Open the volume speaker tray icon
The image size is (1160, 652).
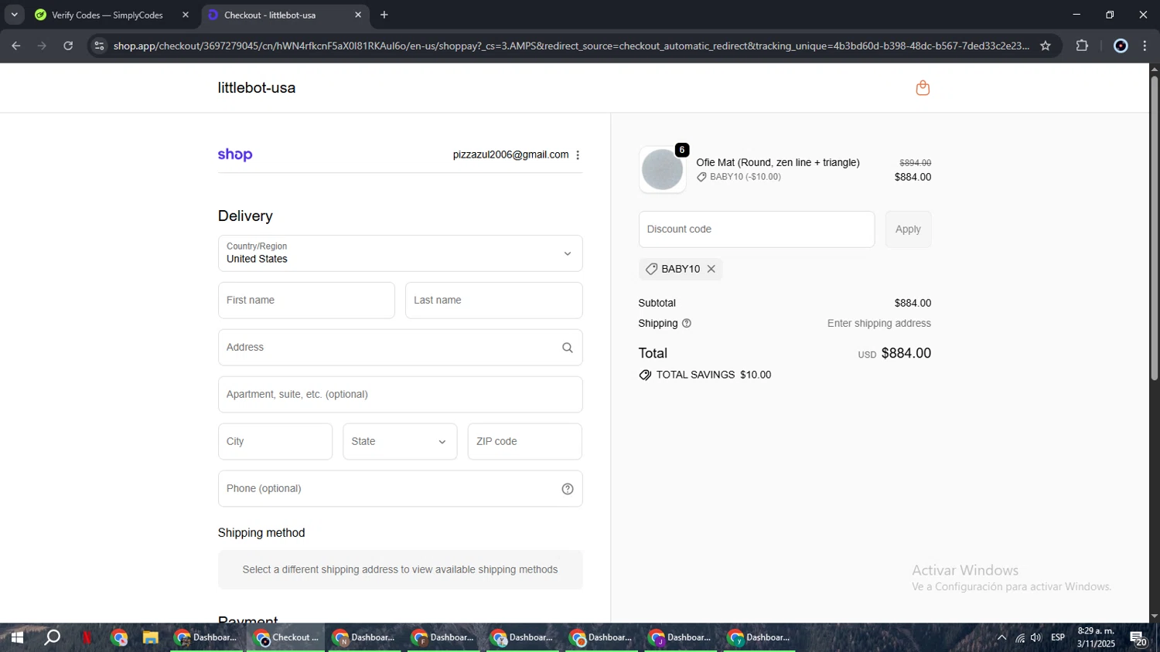[x=1036, y=638]
